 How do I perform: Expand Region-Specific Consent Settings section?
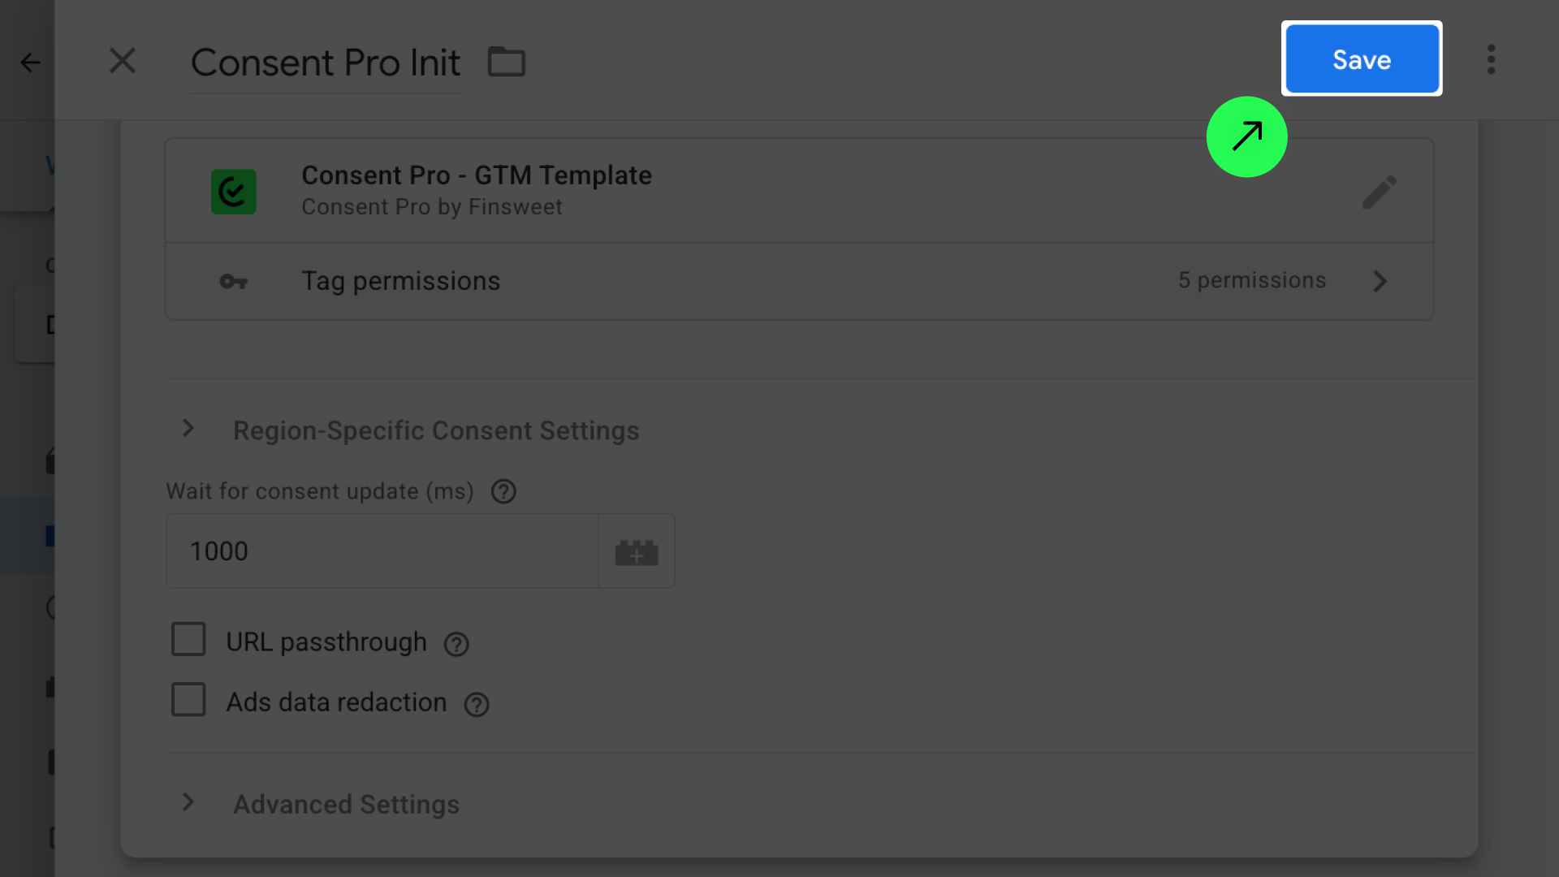tap(188, 429)
